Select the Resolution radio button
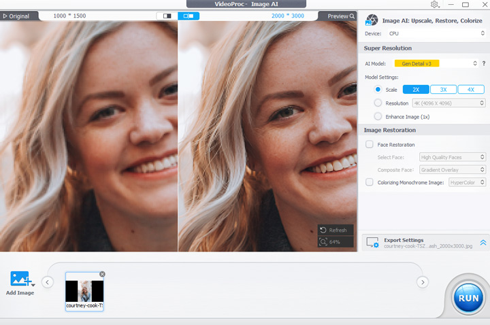 click(378, 103)
